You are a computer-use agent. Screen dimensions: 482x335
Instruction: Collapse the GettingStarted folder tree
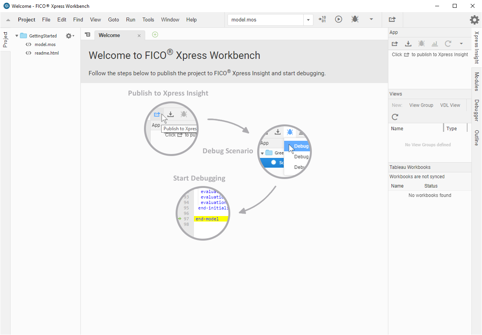tap(17, 36)
